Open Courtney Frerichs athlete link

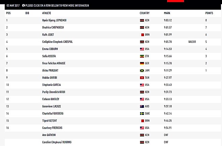coord(52,128)
